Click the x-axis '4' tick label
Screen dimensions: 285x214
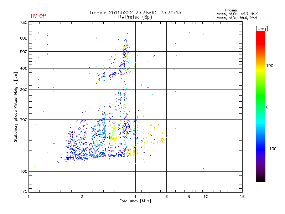(135, 197)
